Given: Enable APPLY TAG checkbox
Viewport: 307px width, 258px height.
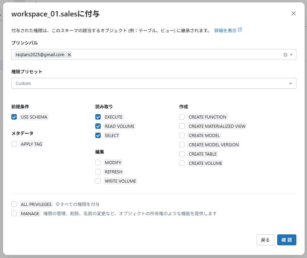Looking at the screenshot, I should [x=14, y=144].
